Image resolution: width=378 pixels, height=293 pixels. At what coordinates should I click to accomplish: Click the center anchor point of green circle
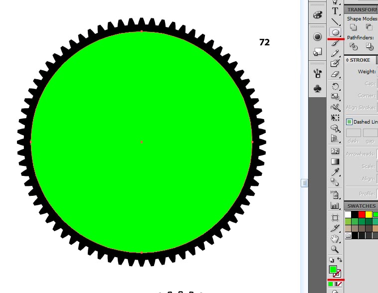pyautogui.click(x=142, y=142)
